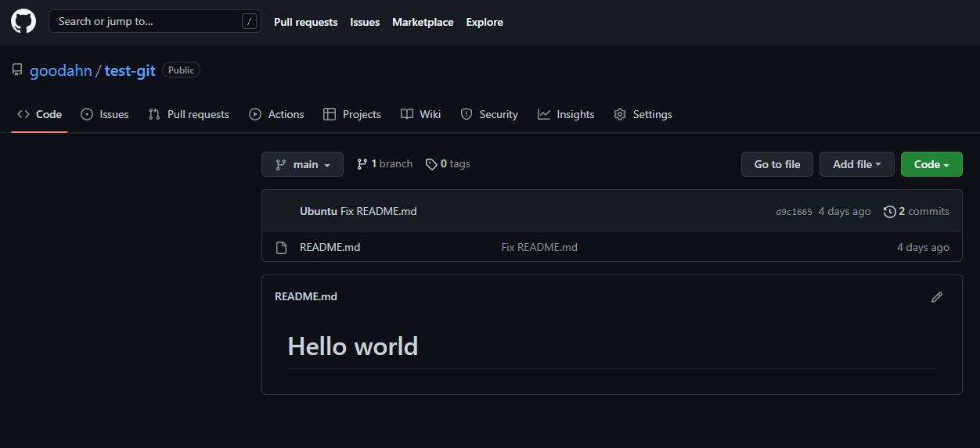This screenshot has height=448, width=980.
Task: Open the goodahn owner profile link
Action: tap(61, 70)
